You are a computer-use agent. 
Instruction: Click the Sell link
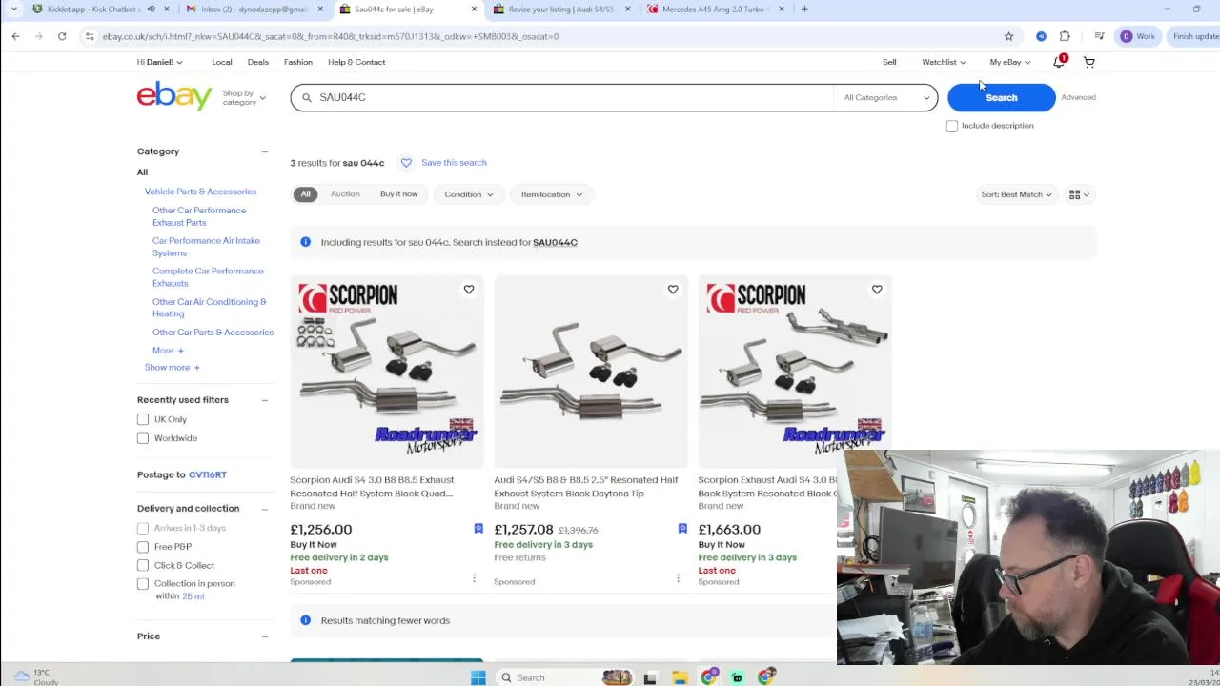(x=889, y=62)
